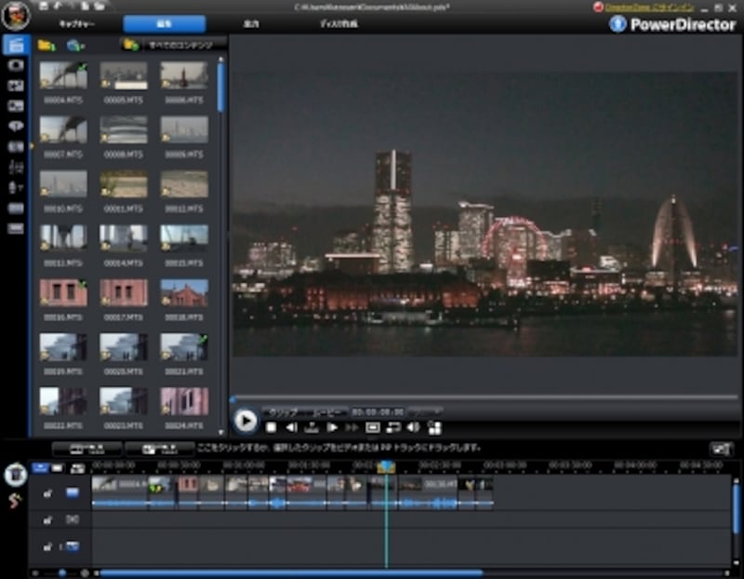744x579 pixels.
Task: Click the timeline zoom slider
Action: (x=62, y=572)
